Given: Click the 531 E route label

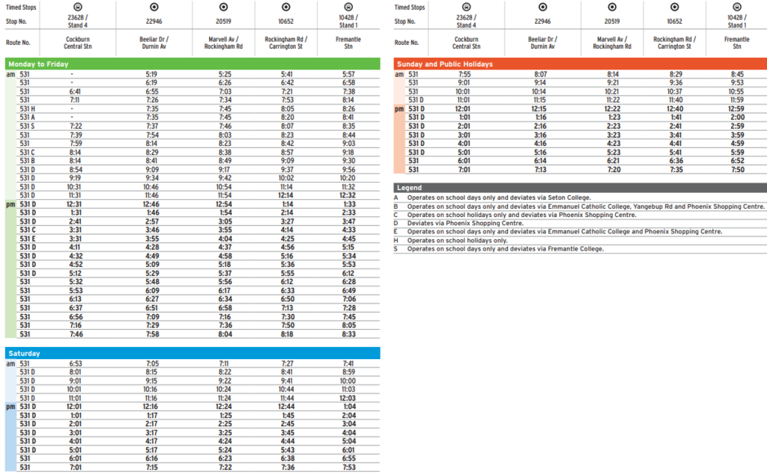Looking at the screenshot, I should (x=28, y=239).
